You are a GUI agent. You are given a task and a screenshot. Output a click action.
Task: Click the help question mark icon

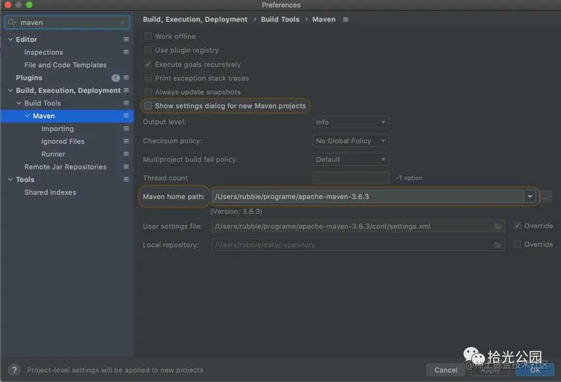click(14, 370)
